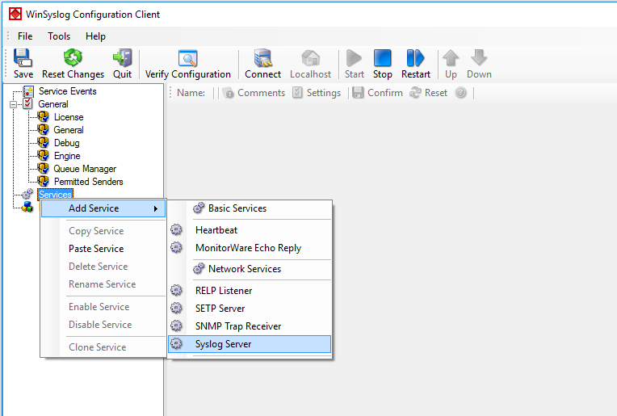Screen dimensions: 617x416
Task: Click the blue Stop square icon
Action: click(x=383, y=58)
